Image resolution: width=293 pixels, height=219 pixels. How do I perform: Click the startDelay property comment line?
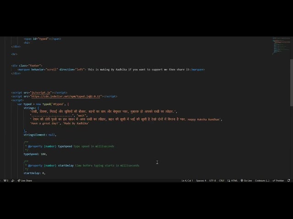click(x=82, y=166)
